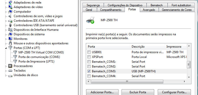Click the Adicionar Porta... button
The width and height of the screenshot is (198, 95).
pyautogui.click(x=102, y=92)
